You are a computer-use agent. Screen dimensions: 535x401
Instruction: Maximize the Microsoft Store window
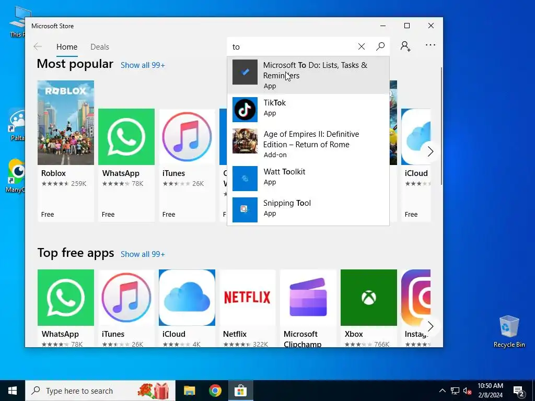pyautogui.click(x=407, y=26)
